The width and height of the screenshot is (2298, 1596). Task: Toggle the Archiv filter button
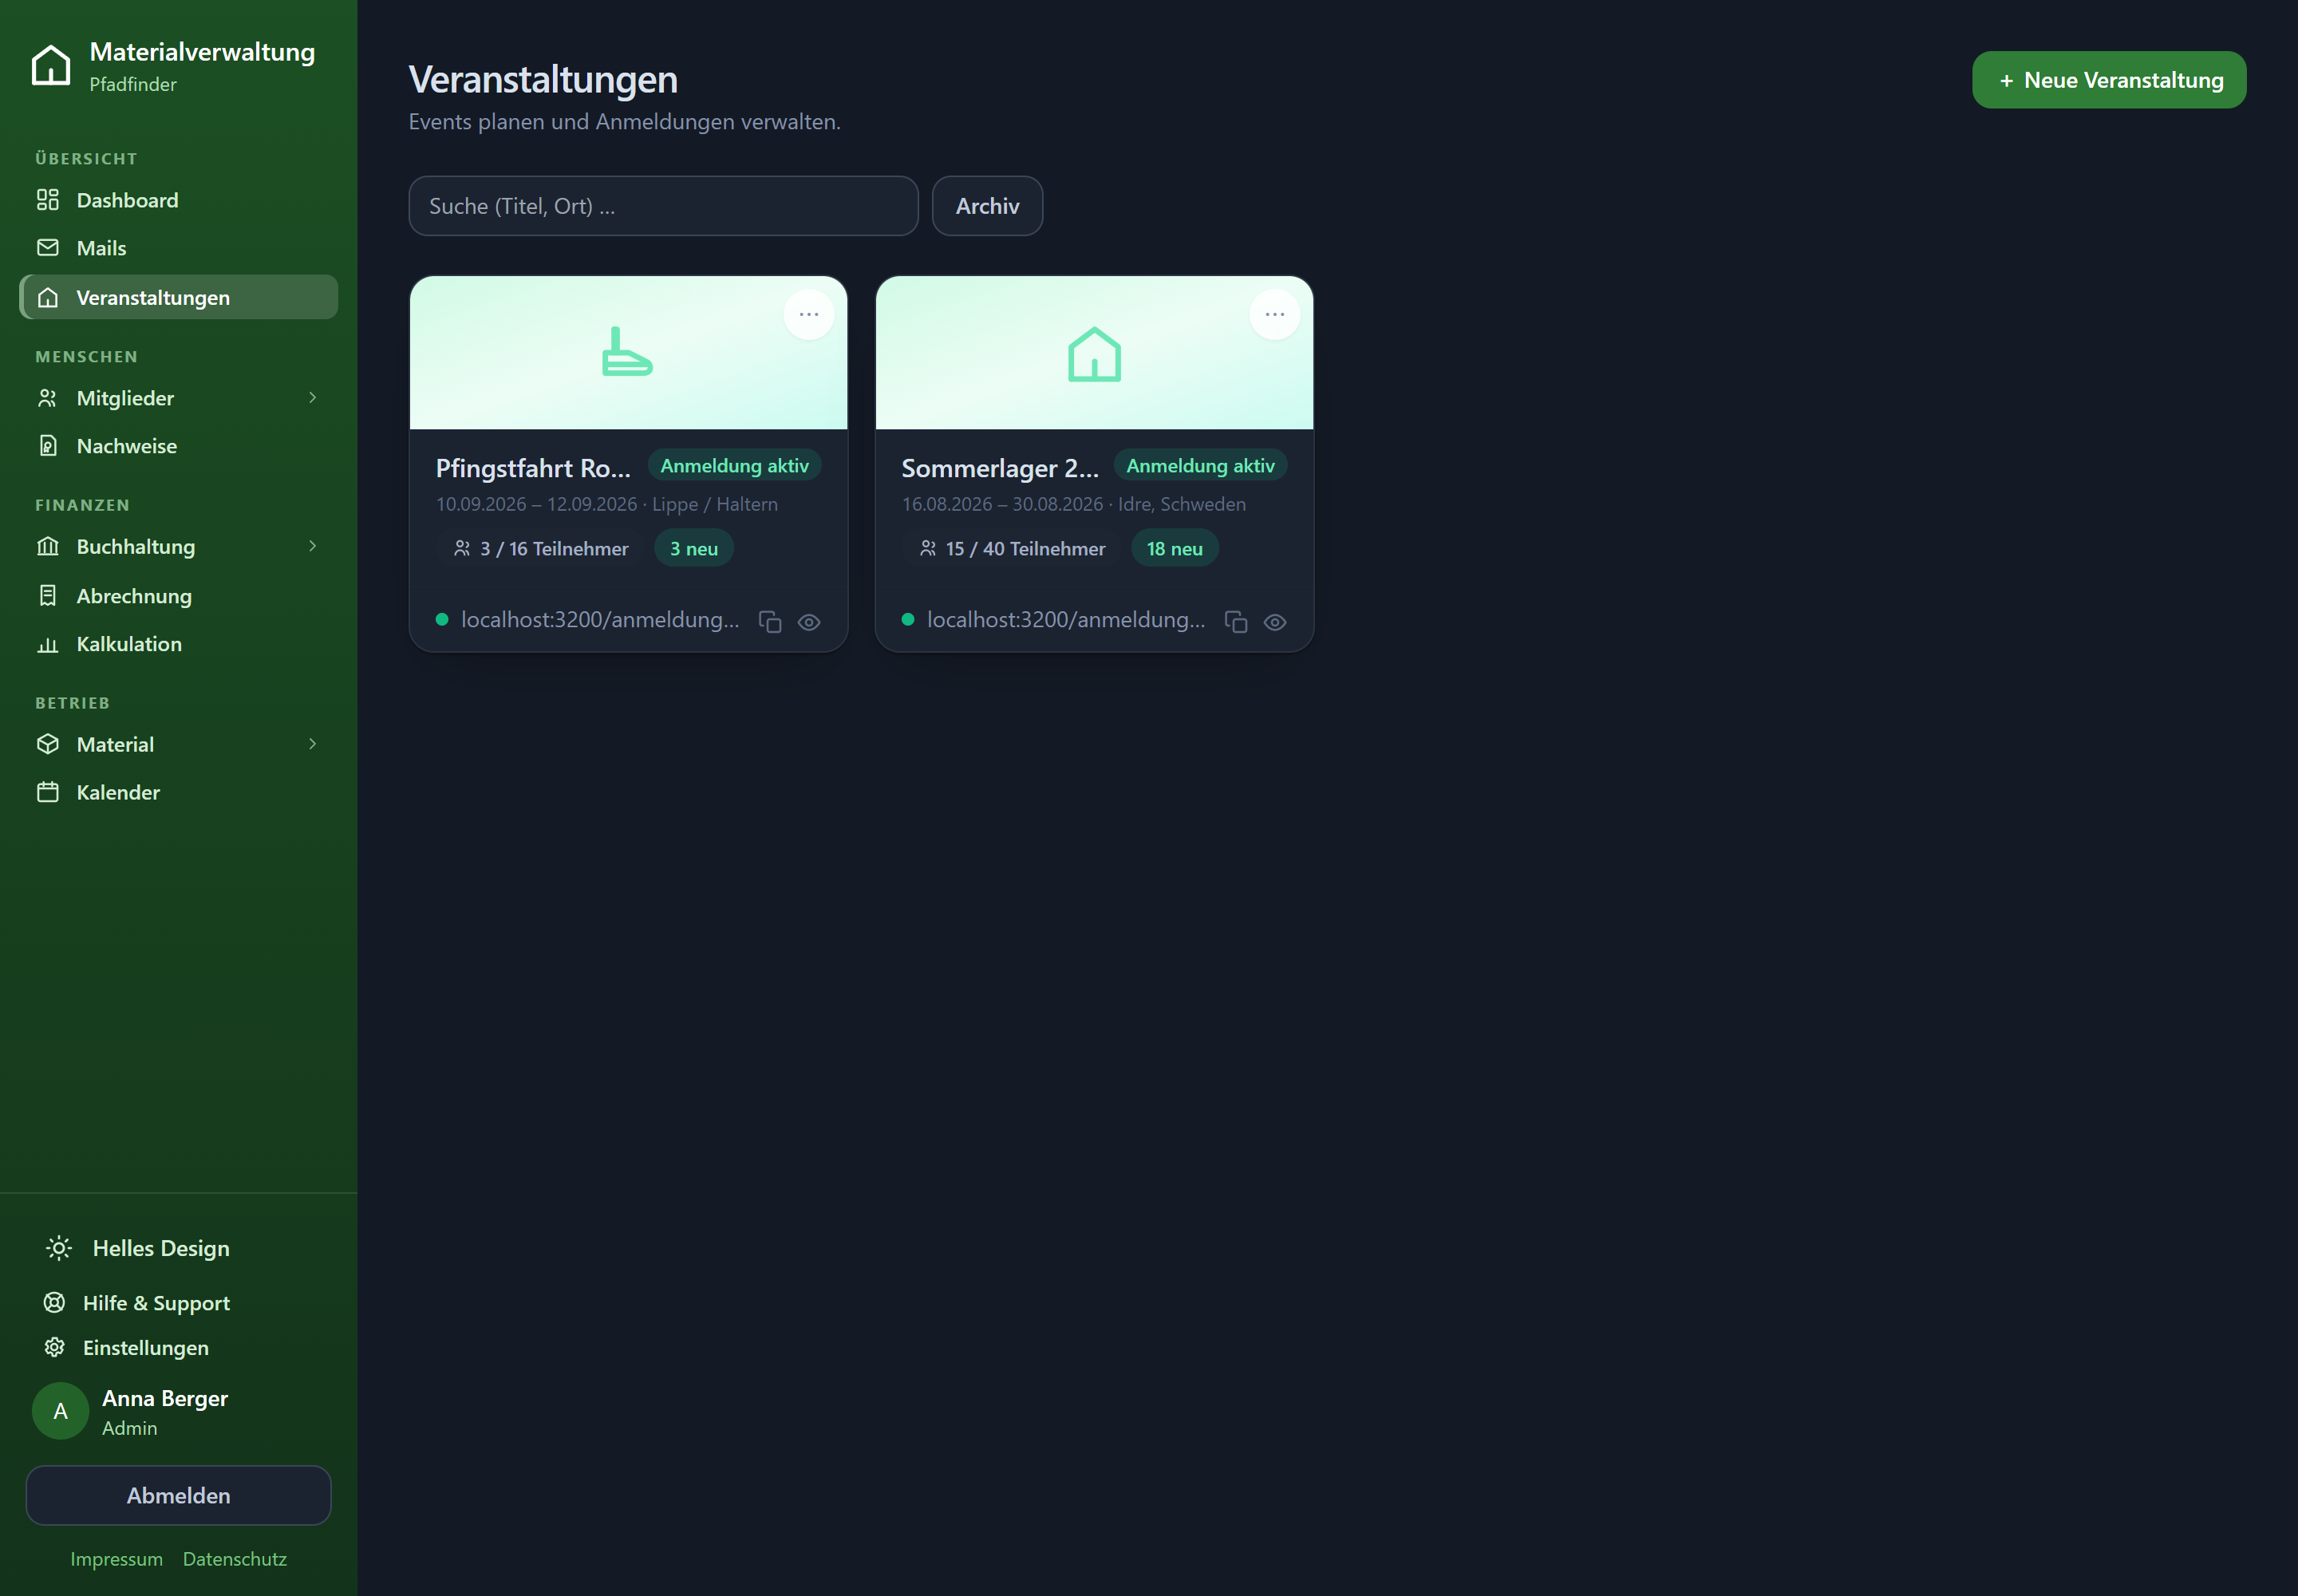[x=987, y=206]
